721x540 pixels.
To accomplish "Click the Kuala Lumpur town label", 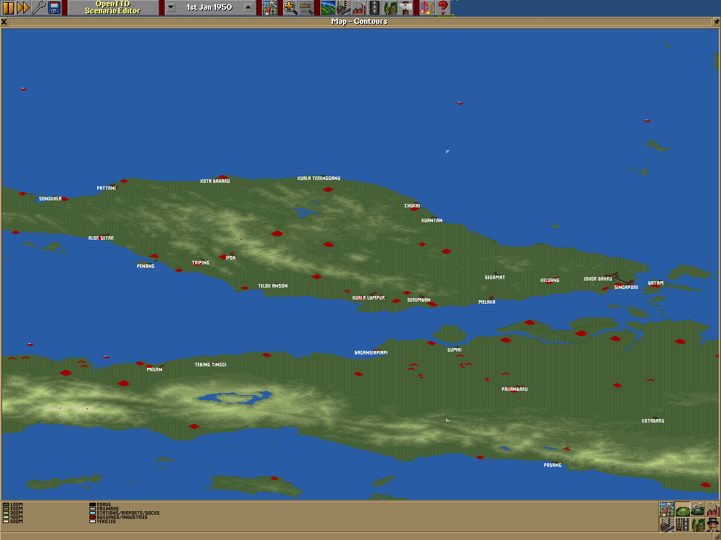I will 369,297.
